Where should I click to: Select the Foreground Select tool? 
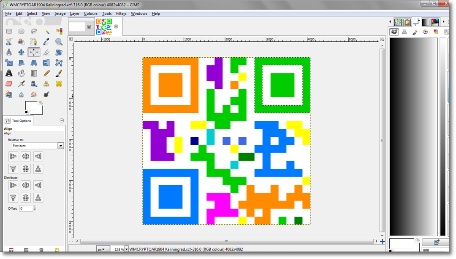pos(21,42)
